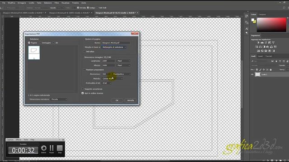289x162 pixels.
Task: Open the Character panel icon
Action: [x=247, y=29]
